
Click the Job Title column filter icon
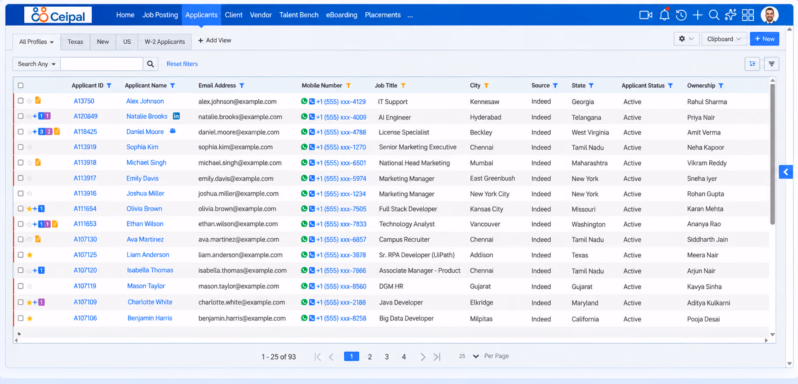tap(403, 86)
